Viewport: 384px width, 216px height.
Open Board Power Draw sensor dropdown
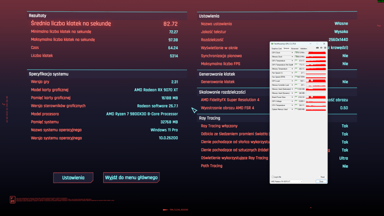tap(292, 97)
